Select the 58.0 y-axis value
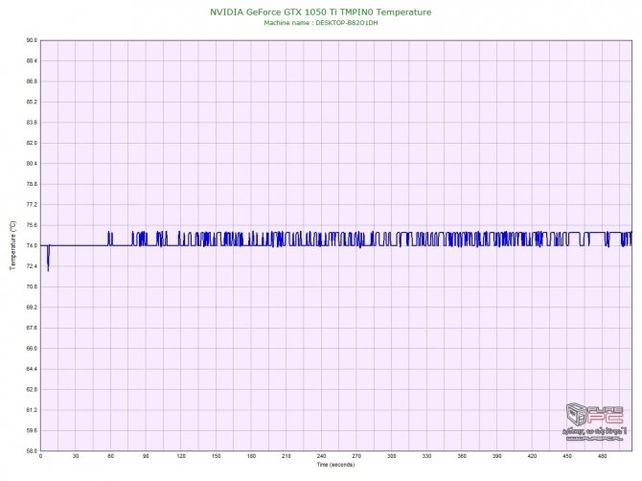Viewport: 642px width, 481px height. click(x=32, y=451)
